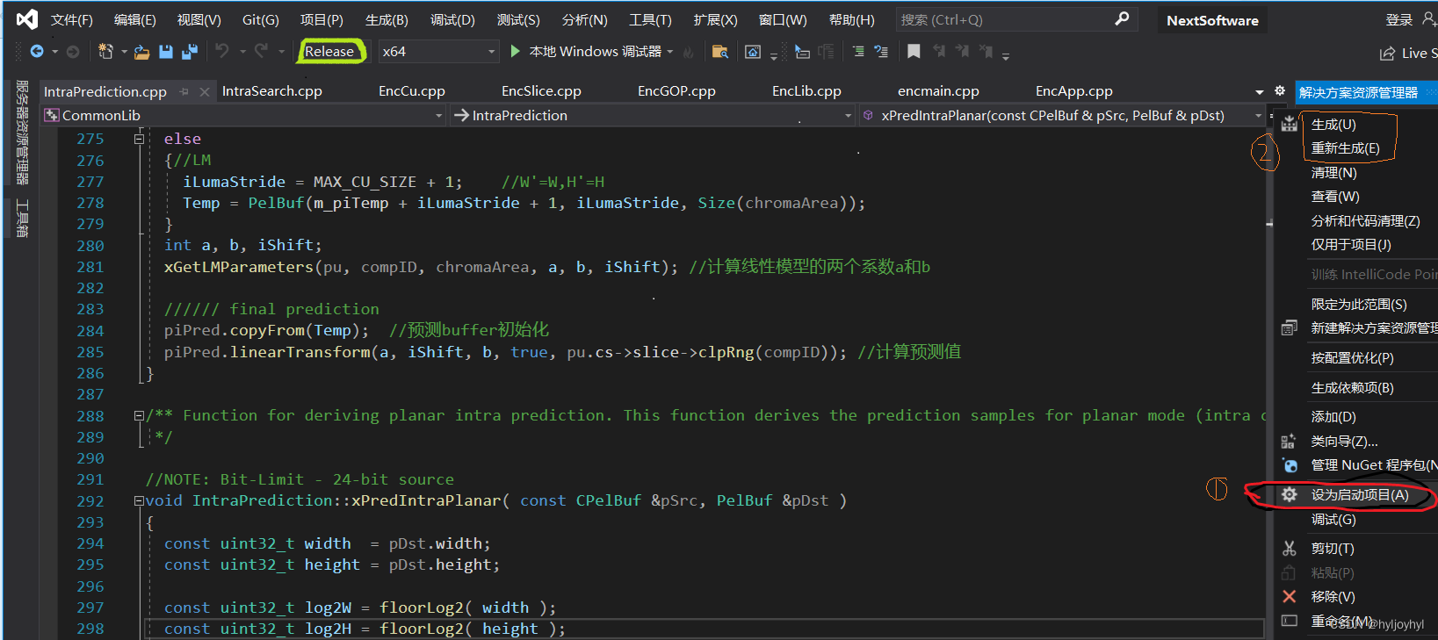1438x640 pixels.
Task: Open the 帮助(H) help menu
Action: point(852,19)
